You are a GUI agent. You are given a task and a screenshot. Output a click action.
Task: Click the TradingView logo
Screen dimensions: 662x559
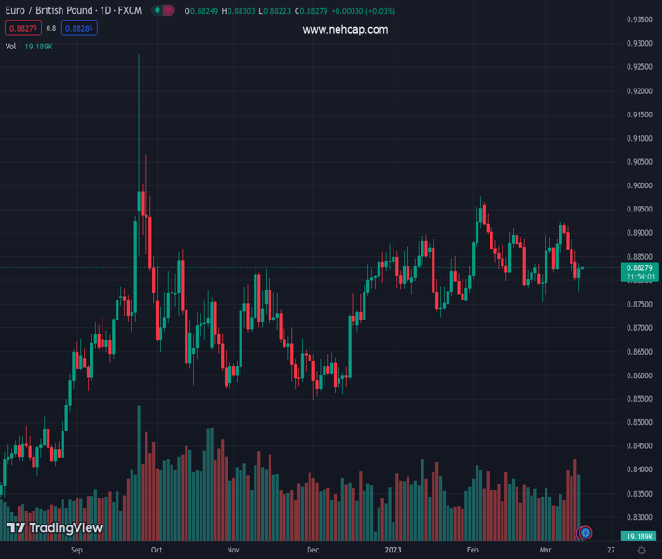click(x=55, y=528)
